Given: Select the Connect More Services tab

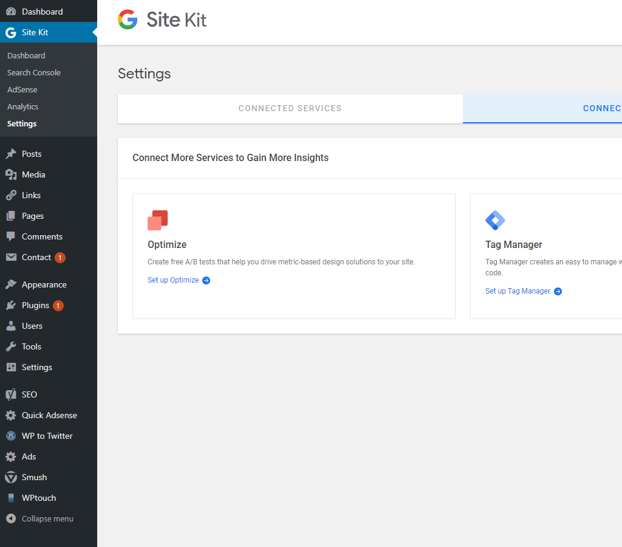Looking at the screenshot, I should click(542, 108).
